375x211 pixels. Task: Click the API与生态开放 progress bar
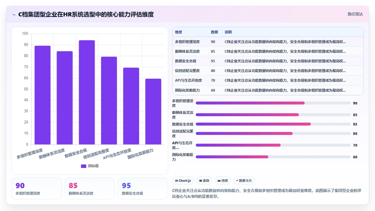(x=273, y=145)
